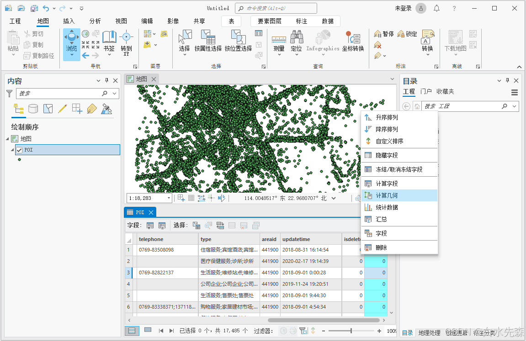
Task: Open 内容 pane options dropdown
Action: click(x=98, y=81)
